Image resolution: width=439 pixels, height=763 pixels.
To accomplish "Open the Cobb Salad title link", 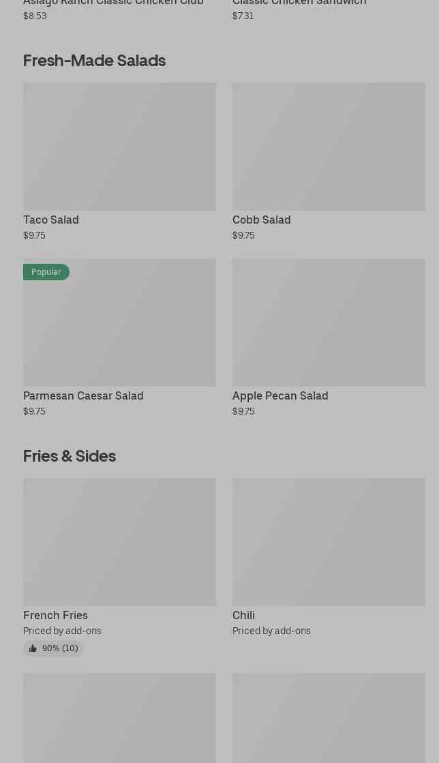I will tap(261, 220).
